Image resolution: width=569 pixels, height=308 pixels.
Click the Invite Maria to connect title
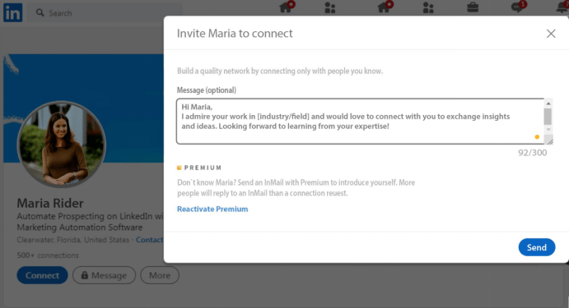click(x=235, y=34)
